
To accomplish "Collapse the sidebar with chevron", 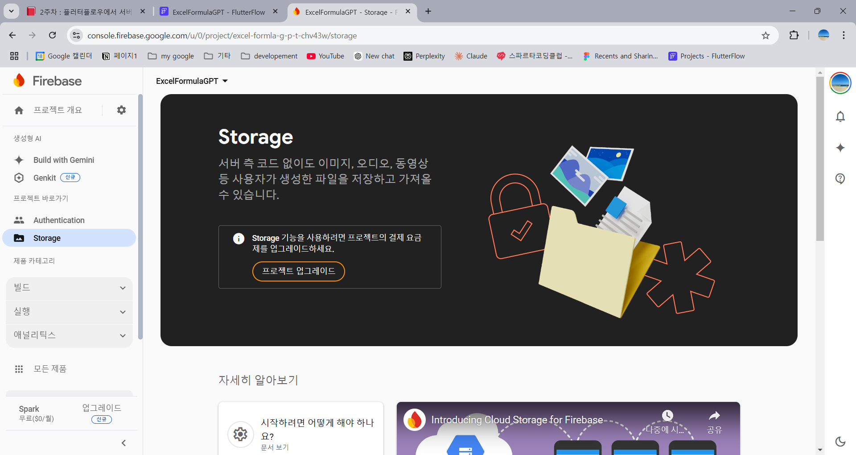I will click(x=123, y=443).
